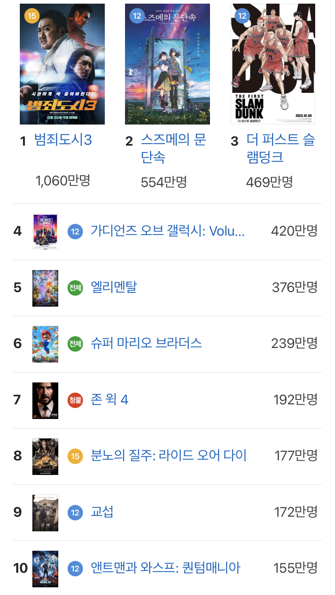
Task: Open 분노의 질주: 라이드 오어 다이 link
Action: 168,455
